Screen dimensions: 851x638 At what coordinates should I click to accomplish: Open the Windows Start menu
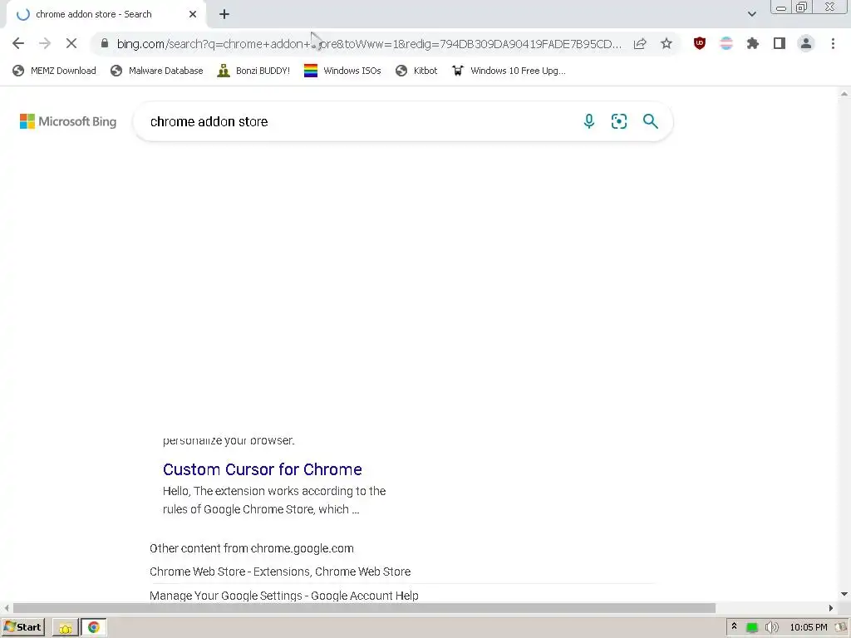(x=22, y=627)
